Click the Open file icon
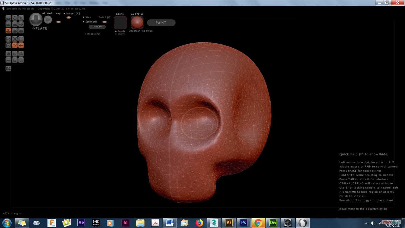Screen dimensions: 405x228 (15, 60)
